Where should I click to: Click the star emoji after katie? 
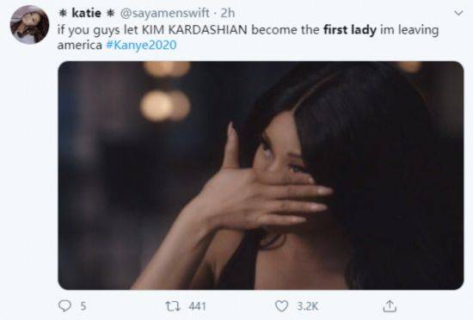click(x=111, y=13)
